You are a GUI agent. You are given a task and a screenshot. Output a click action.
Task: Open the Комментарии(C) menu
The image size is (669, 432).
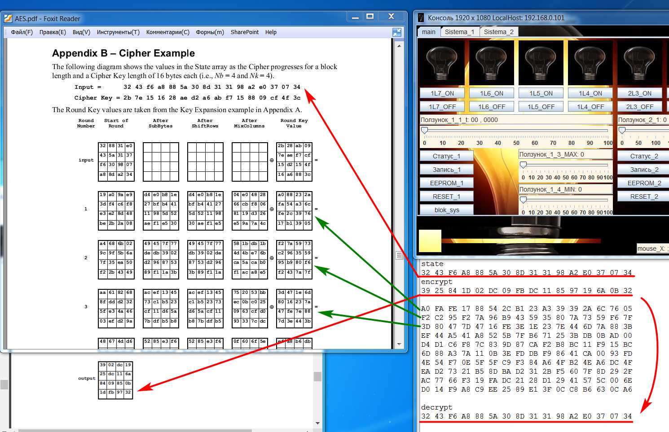point(167,32)
